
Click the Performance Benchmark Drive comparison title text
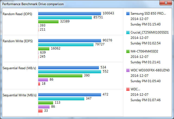point(33,4)
